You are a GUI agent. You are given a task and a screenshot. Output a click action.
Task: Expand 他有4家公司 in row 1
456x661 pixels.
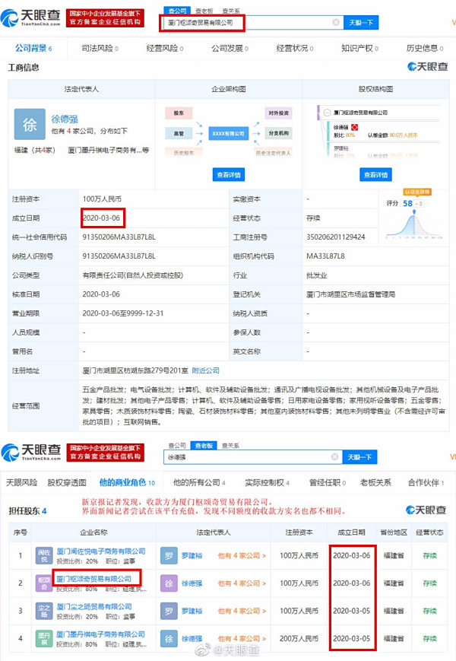242,555
